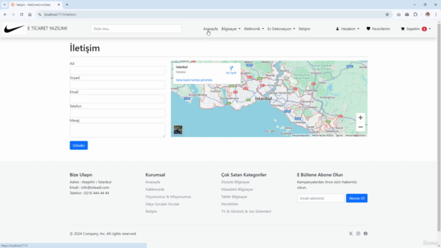Open Dizüstü Bilgisayar category link

236,182
